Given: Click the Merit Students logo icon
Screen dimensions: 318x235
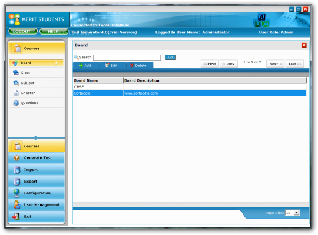Looking at the screenshot, I should coord(14,19).
